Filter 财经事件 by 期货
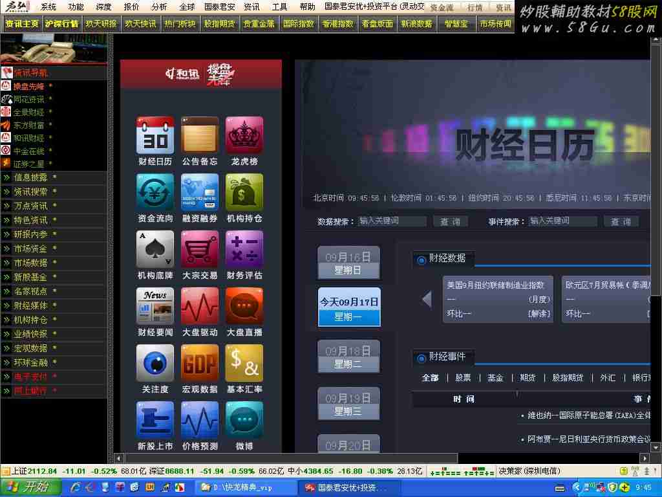662x497 pixels. [528, 378]
